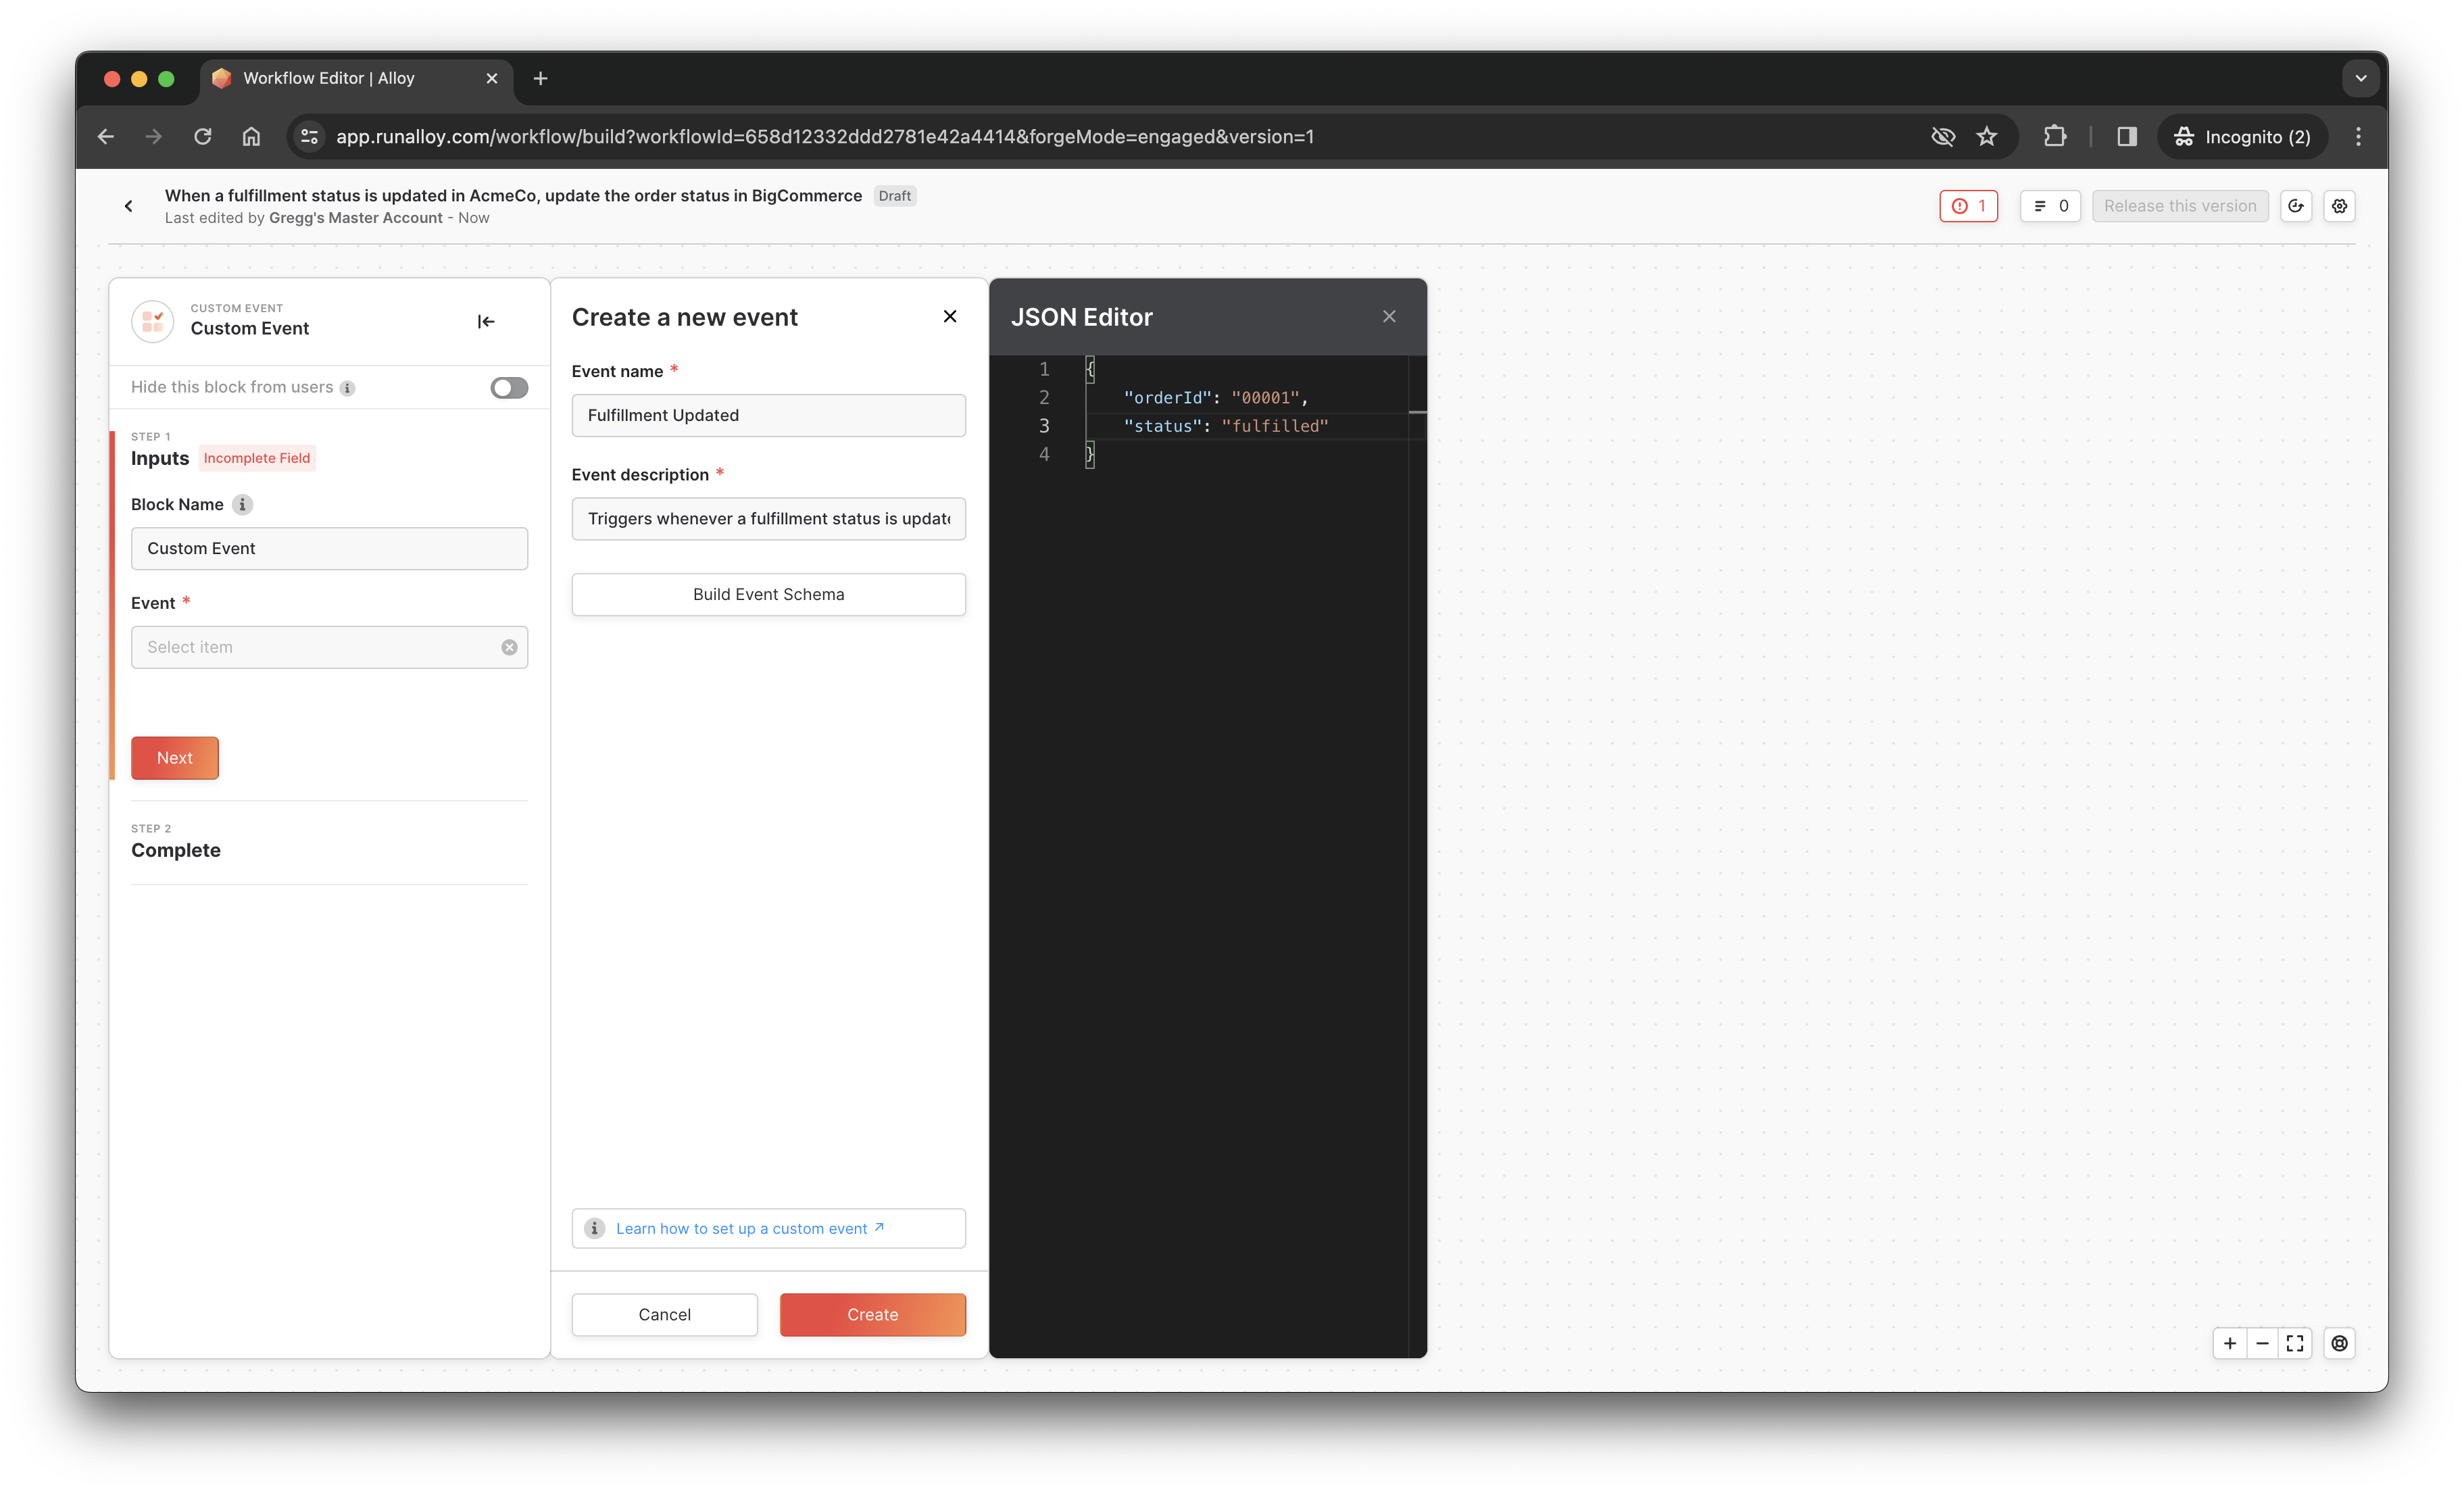Collapse the Custom Event side panel

[486, 321]
